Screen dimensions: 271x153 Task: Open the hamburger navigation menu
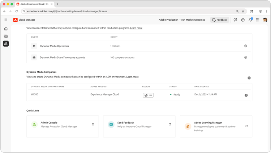[x=6, y=20]
